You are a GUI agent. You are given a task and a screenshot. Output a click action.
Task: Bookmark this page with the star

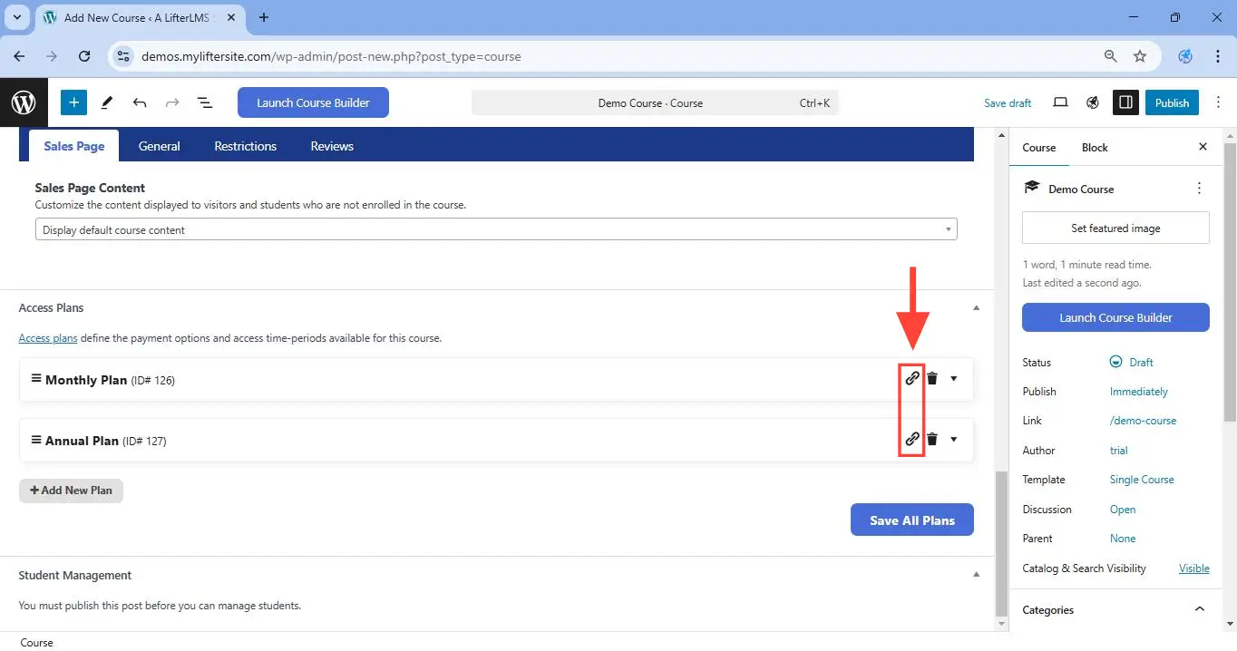[x=1140, y=56]
